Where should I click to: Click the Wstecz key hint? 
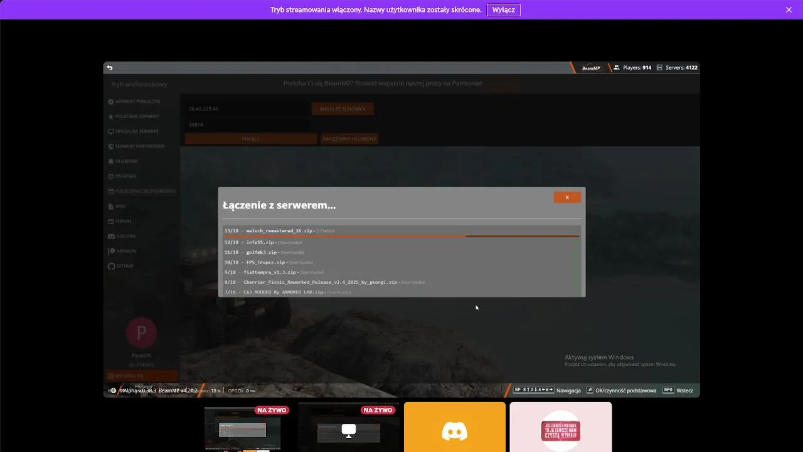[678, 390]
